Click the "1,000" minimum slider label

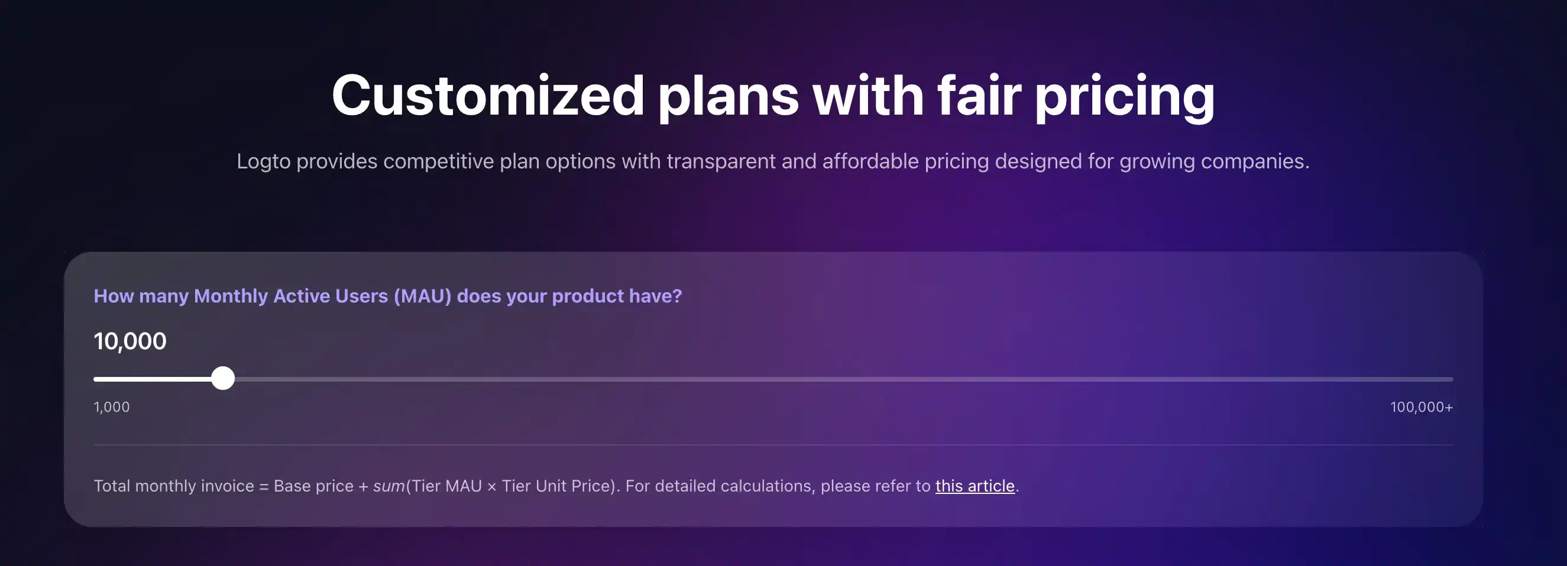[x=111, y=406]
